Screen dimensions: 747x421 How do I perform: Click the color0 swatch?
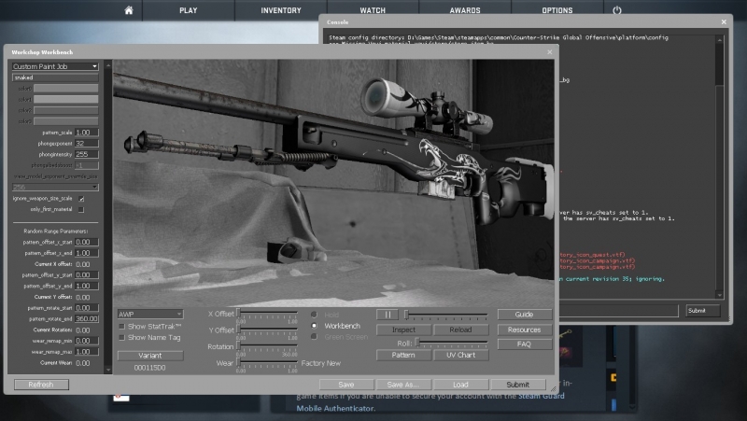tap(65, 88)
